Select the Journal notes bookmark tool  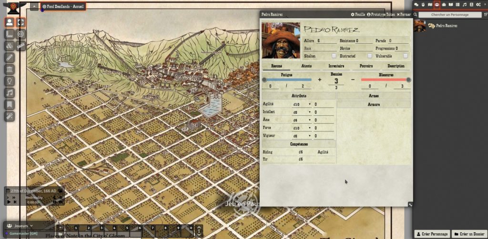pos(10,105)
